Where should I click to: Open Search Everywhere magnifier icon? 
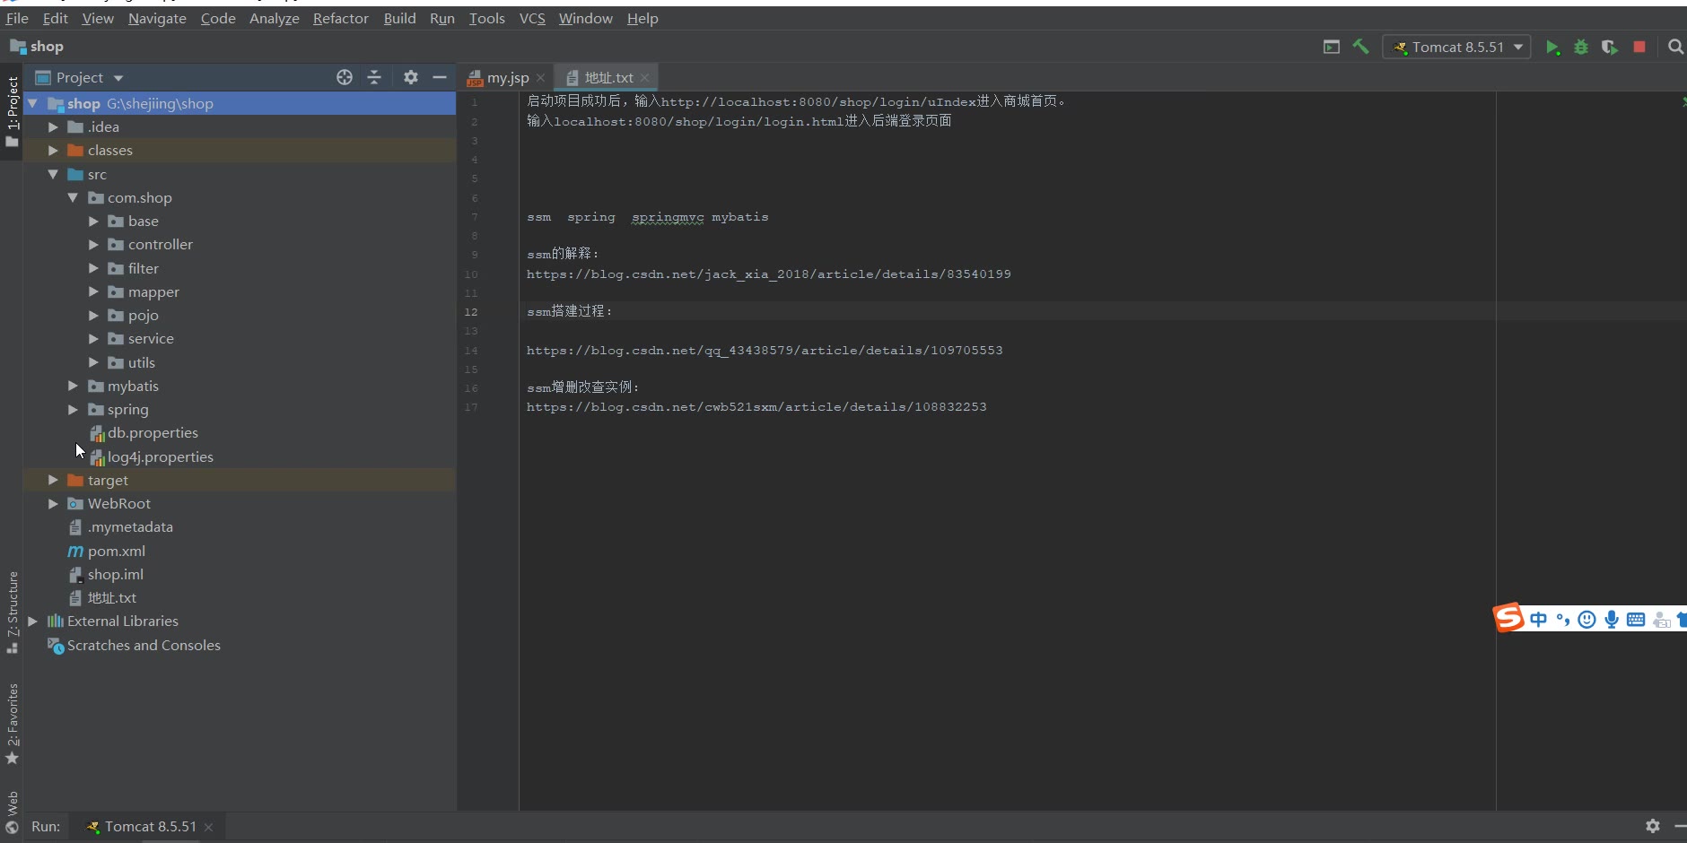(x=1674, y=48)
